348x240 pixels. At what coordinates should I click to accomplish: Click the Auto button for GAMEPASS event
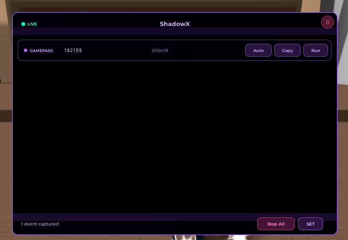click(258, 50)
